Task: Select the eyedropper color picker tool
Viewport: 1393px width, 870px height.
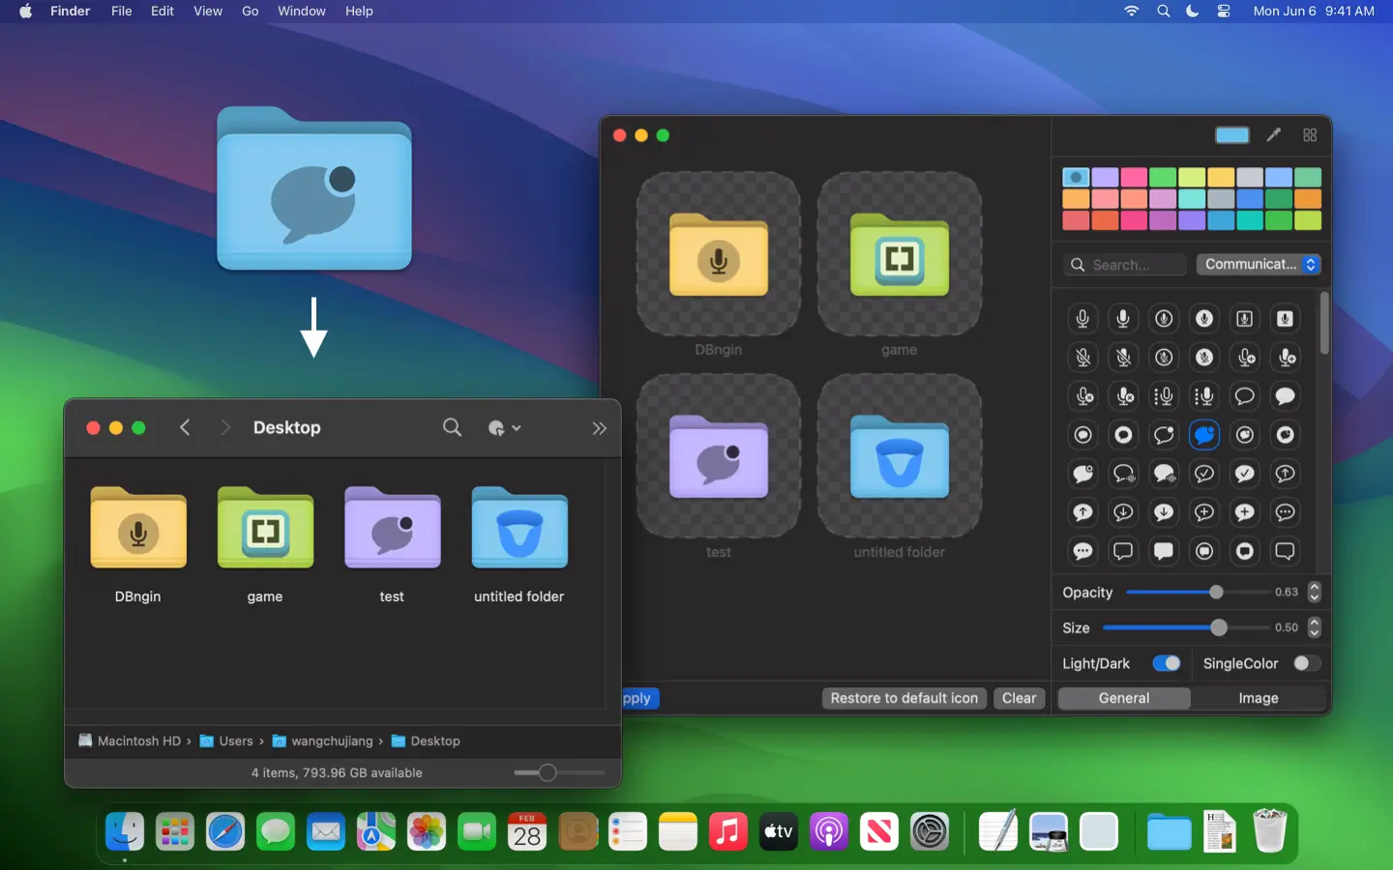Action: tap(1274, 135)
